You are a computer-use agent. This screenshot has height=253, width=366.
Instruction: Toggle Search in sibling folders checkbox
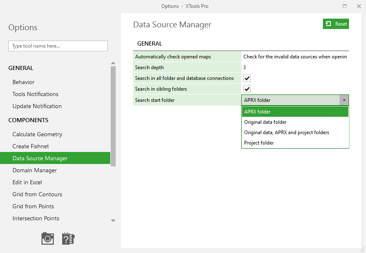point(247,89)
